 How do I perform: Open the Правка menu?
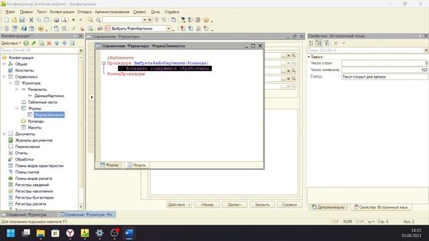(26, 12)
